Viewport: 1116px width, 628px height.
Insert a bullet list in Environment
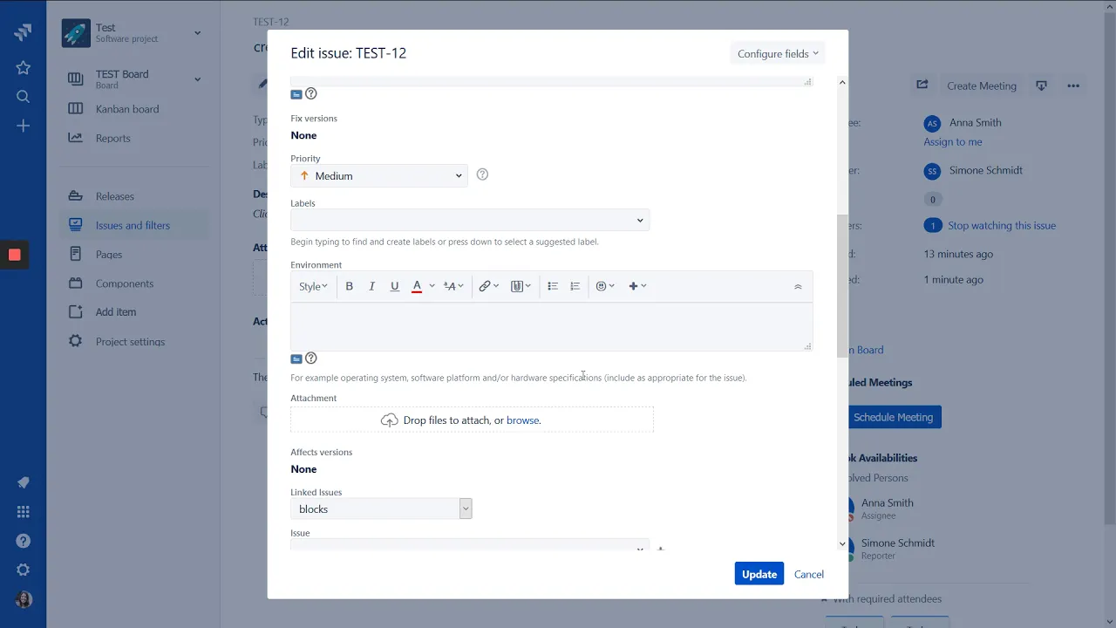click(x=553, y=286)
